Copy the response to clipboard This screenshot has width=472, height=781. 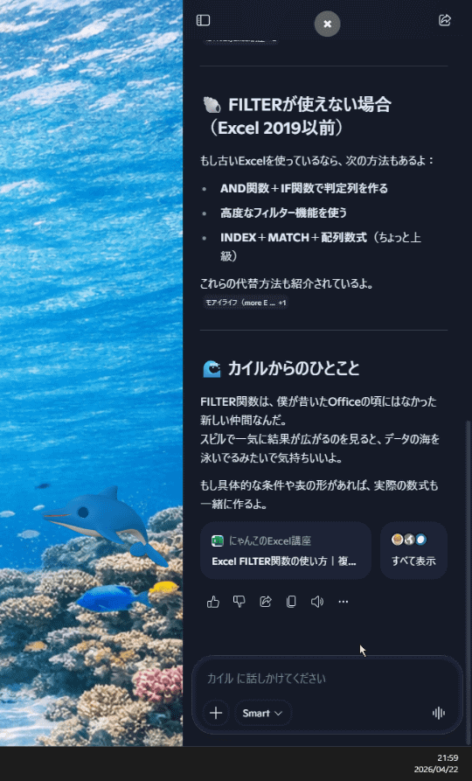click(291, 602)
